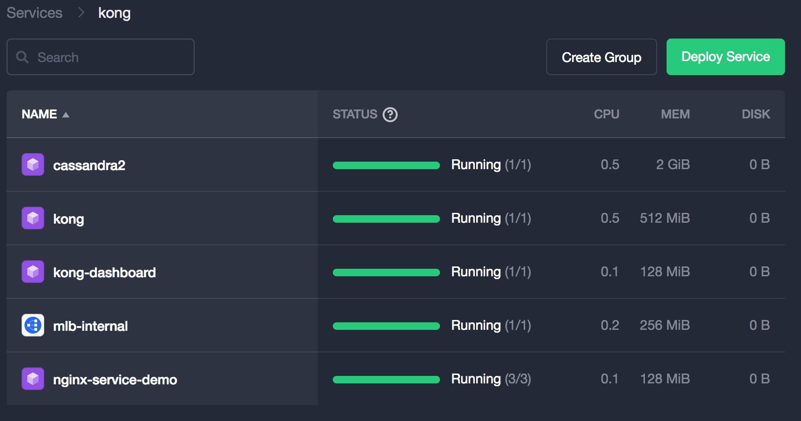Sort the table by STATUS column
801x421 pixels.
(x=355, y=114)
